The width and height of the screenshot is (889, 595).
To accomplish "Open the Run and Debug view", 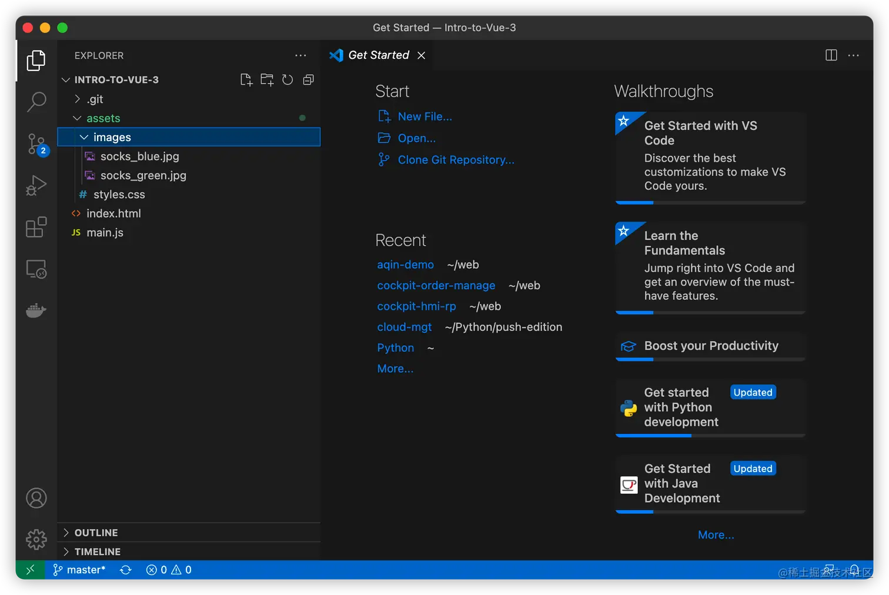I will (x=36, y=186).
